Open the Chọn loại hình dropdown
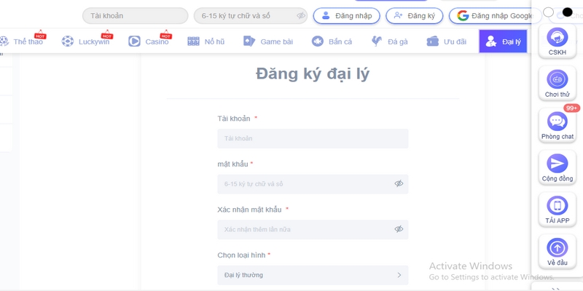Viewport: 583px width, 291px height. (313, 275)
